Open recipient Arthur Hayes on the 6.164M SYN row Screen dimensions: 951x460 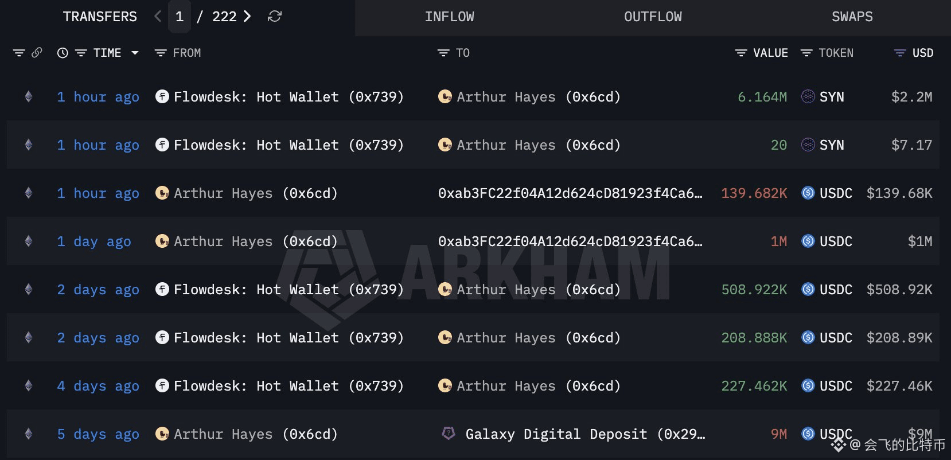[539, 97]
